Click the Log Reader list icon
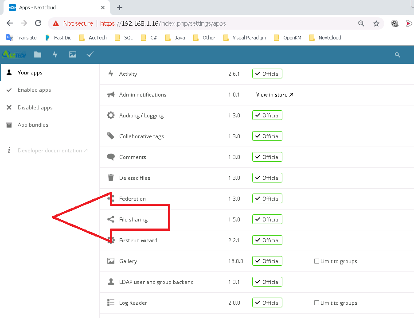The width and height of the screenshot is (414, 318). [111, 302]
